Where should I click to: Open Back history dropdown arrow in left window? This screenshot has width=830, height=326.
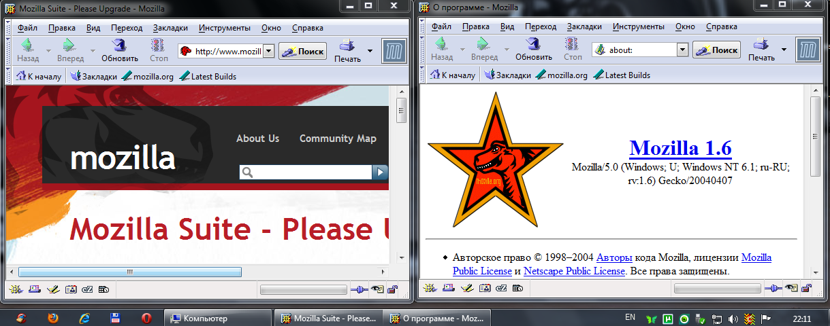(48, 51)
